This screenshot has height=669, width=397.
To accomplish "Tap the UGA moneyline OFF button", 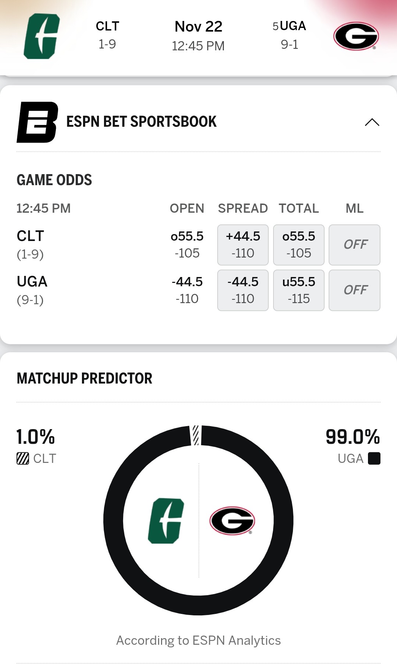I will (x=354, y=290).
